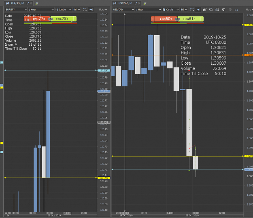253x218 pixels.
Task: Click the red sell button at 120.778
Action: pos(37,19)
